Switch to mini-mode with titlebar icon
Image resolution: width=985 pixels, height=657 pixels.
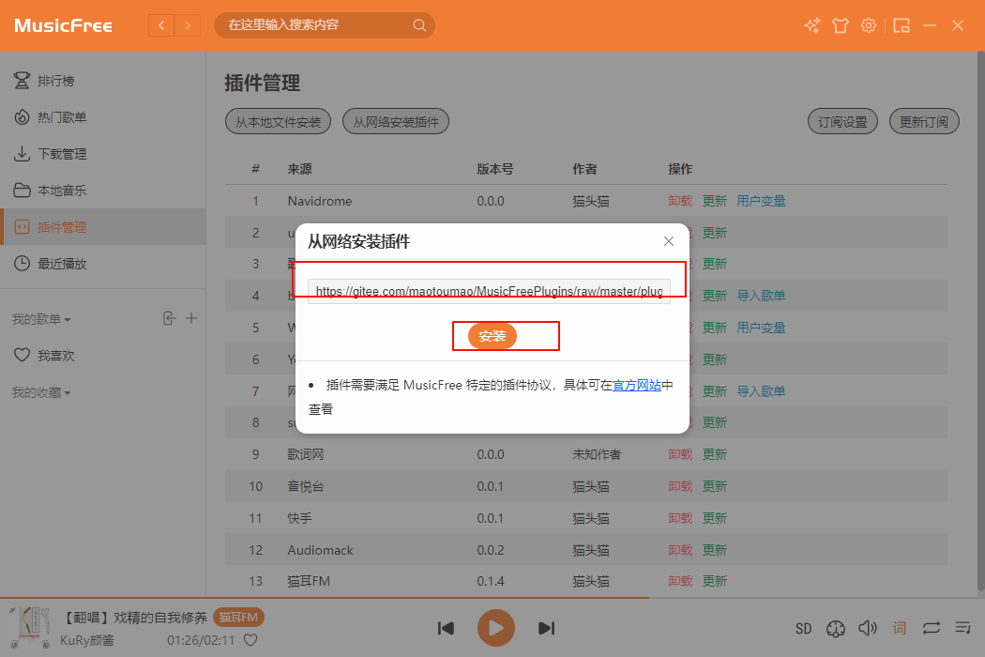click(902, 25)
